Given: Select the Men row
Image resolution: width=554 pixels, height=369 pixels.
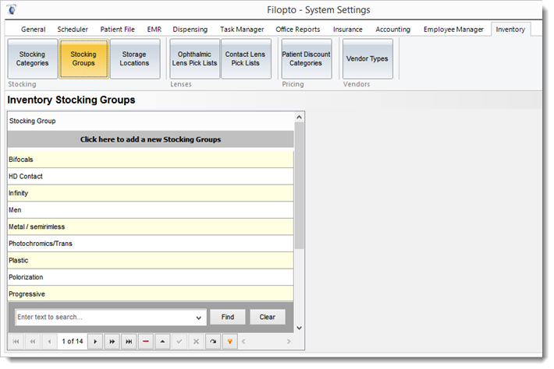Looking at the screenshot, I should [x=151, y=210].
